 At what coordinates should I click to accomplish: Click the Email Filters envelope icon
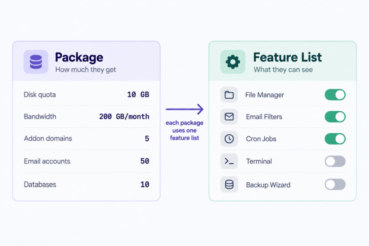229,116
